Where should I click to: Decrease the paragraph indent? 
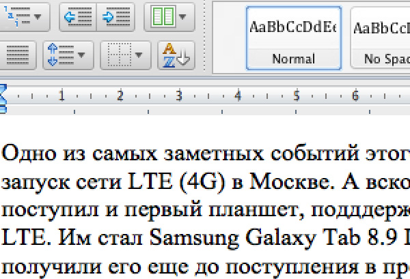78,17
